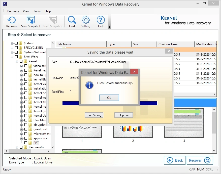Click the Load Snapshot toolbar icon
The height and width of the screenshot is (174, 221).
click(53, 22)
